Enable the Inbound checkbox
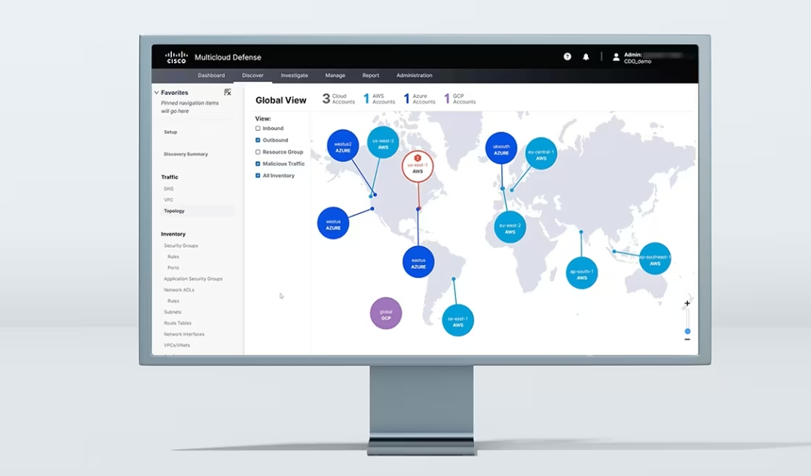The height and width of the screenshot is (476, 811). 258,129
